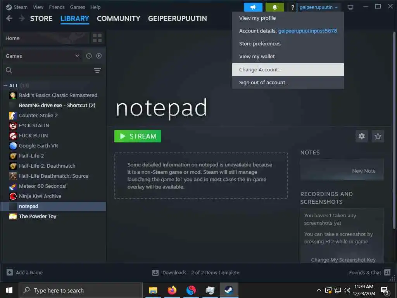Click the Google Earth VR icon
This screenshot has height=298, width=397.
tap(13, 146)
